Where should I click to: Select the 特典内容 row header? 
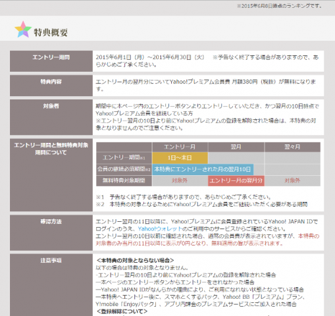pyautogui.click(x=51, y=86)
